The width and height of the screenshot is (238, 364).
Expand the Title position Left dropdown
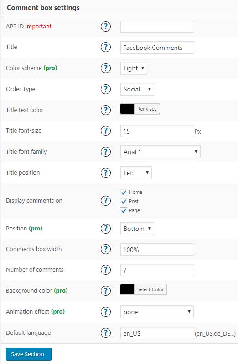tap(136, 173)
